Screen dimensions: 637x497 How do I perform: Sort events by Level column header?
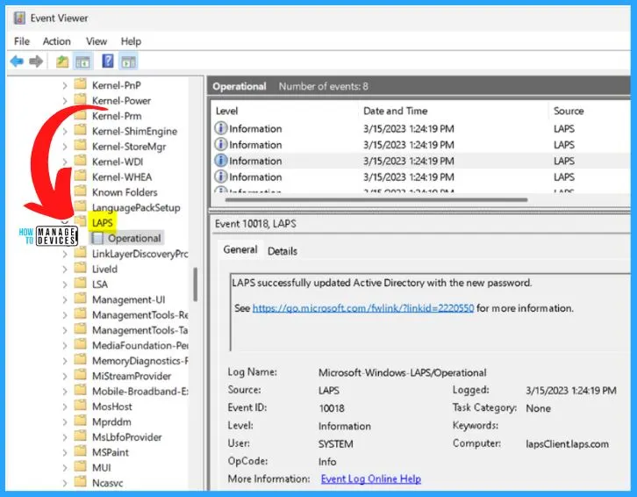tap(226, 111)
